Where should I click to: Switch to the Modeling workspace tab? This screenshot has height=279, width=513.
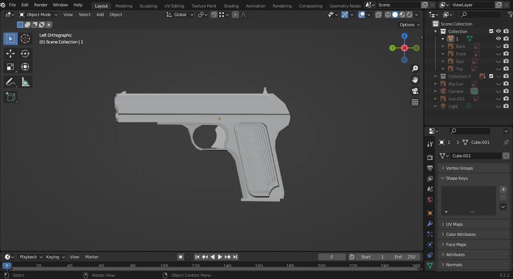click(x=124, y=6)
